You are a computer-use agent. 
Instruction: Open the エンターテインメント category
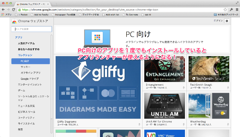tap(30, 85)
